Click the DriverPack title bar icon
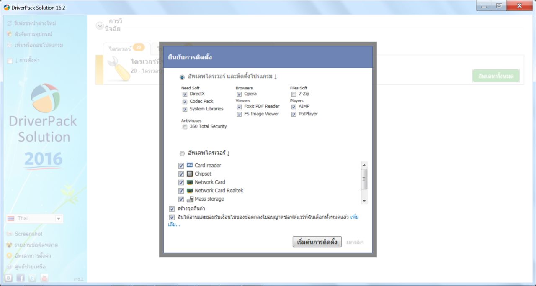The height and width of the screenshot is (286, 536). (6, 8)
